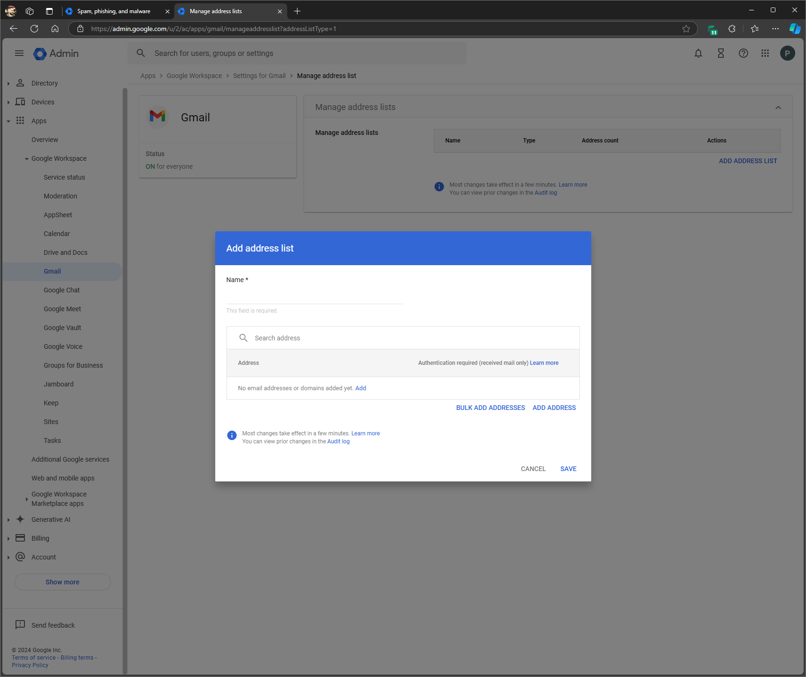Go to browser home page
Viewport: 806px width, 677px height.
click(x=55, y=29)
